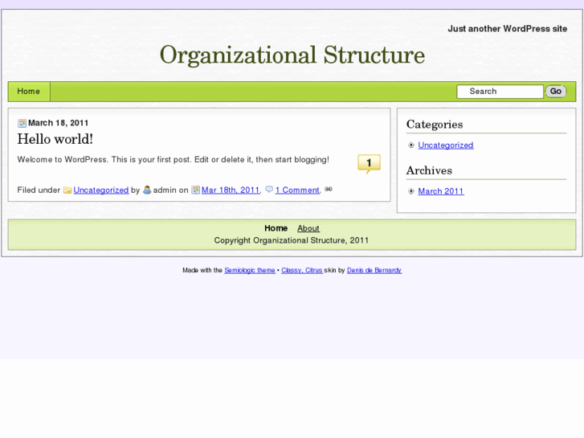584x438 pixels.
Task: Click the speech bubble icon before 1 Comment
Action: tap(269, 190)
